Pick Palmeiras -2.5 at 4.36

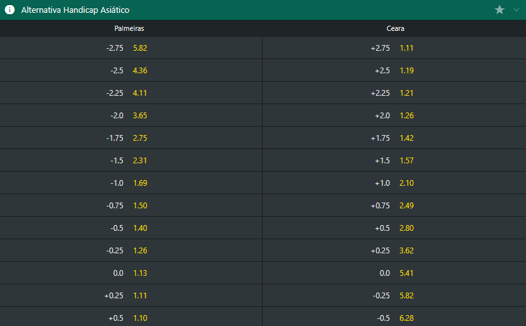(131, 70)
